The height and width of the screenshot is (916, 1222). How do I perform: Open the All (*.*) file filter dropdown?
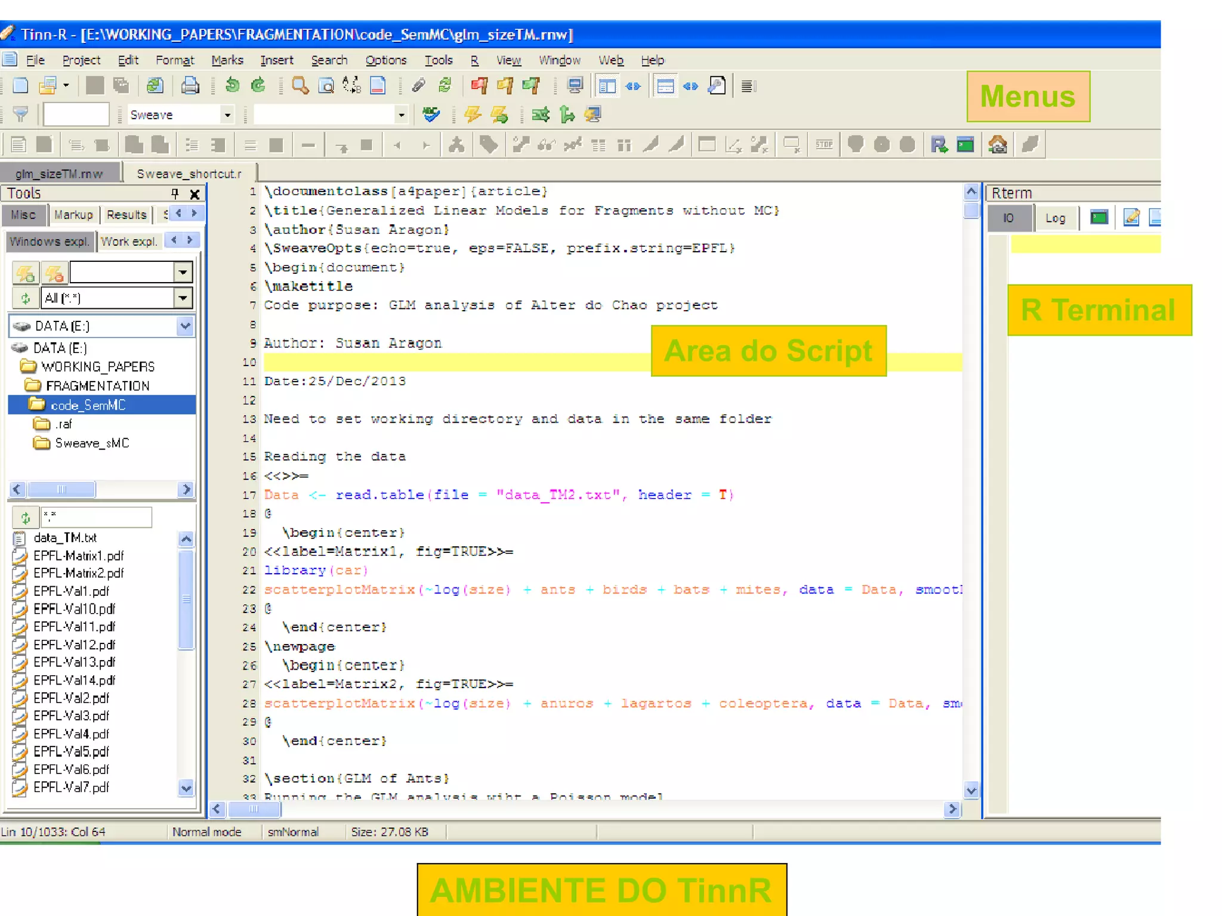pos(183,298)
